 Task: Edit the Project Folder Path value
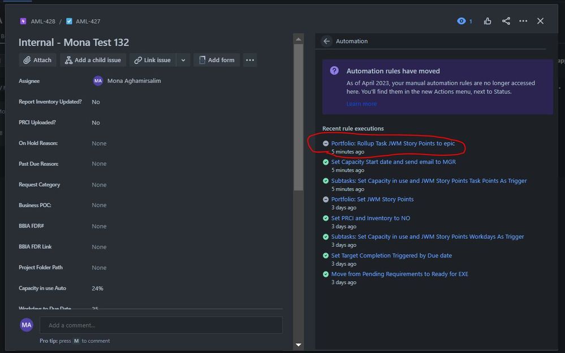[99, 268]
